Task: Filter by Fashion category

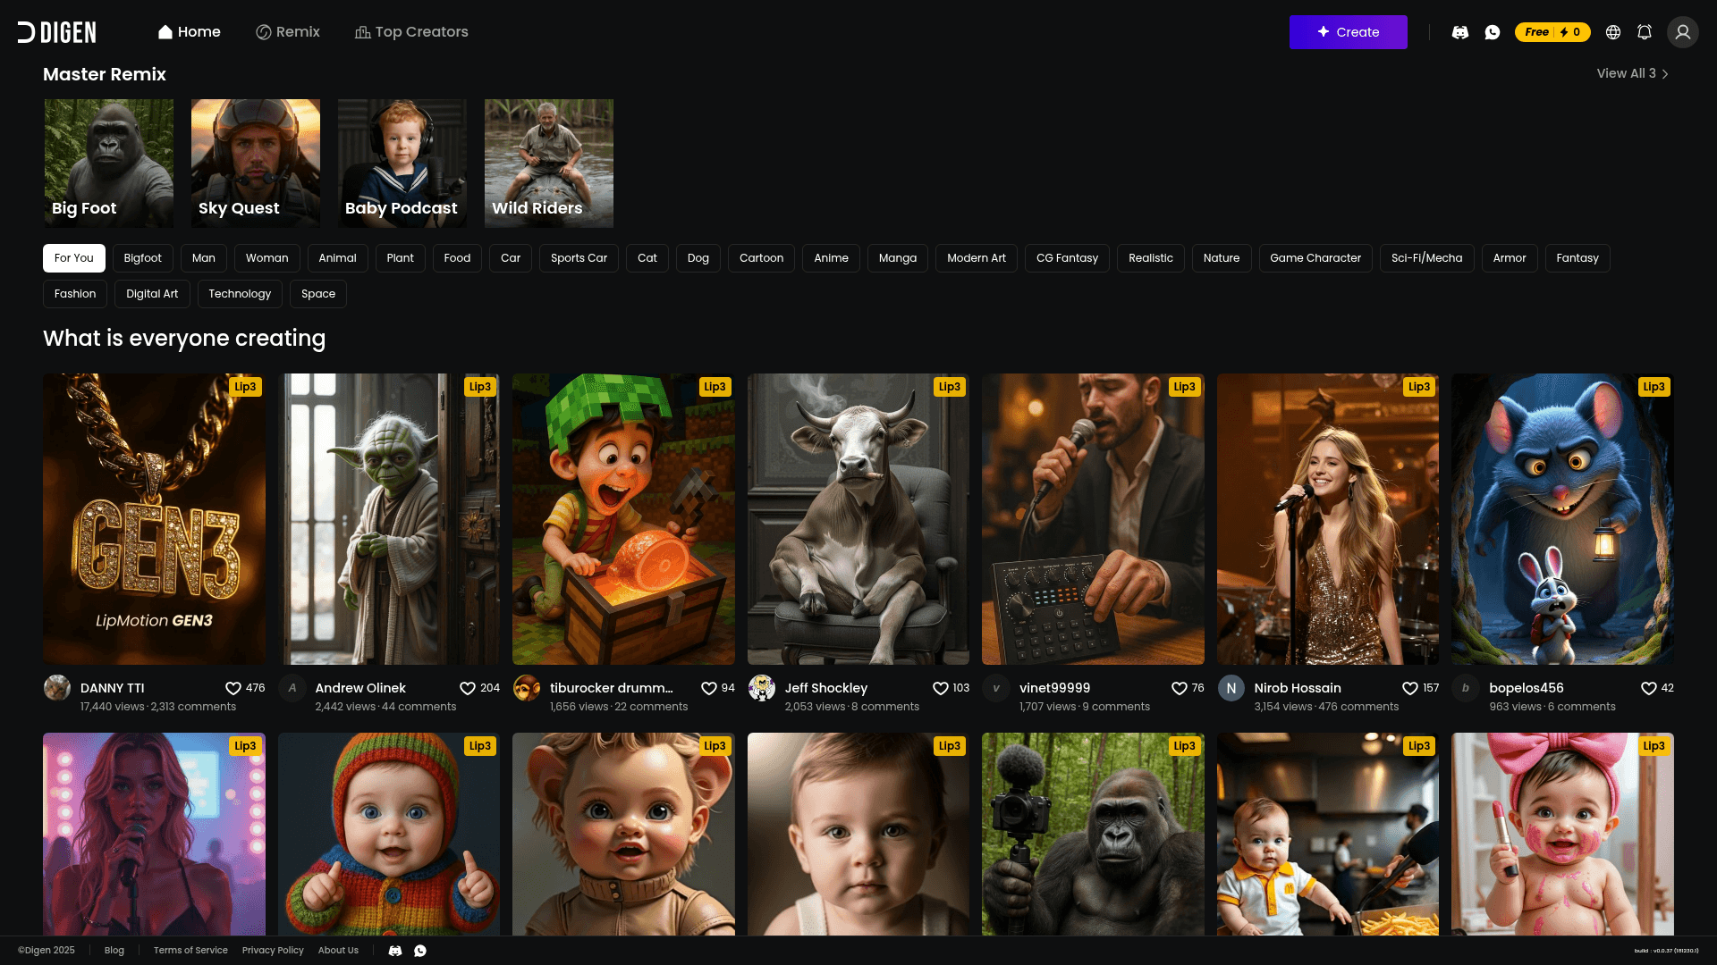Action: click(x=75, y=294)
